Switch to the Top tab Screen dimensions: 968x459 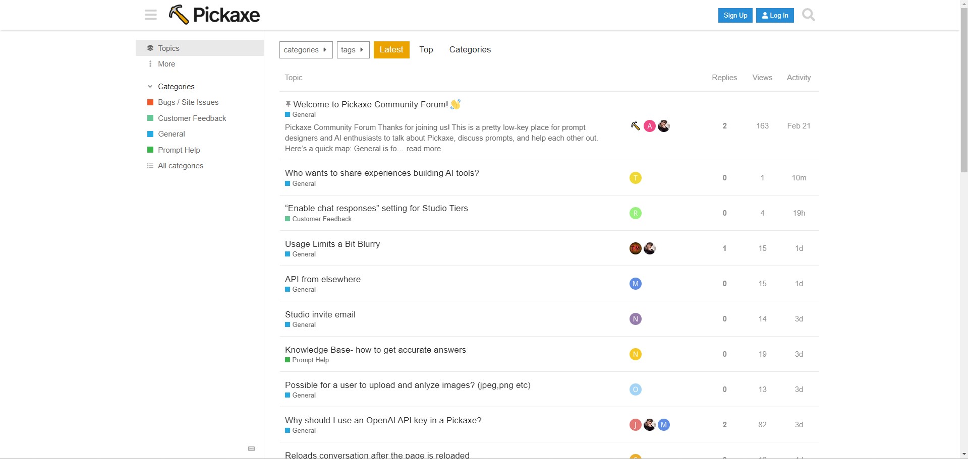point(426,50)
